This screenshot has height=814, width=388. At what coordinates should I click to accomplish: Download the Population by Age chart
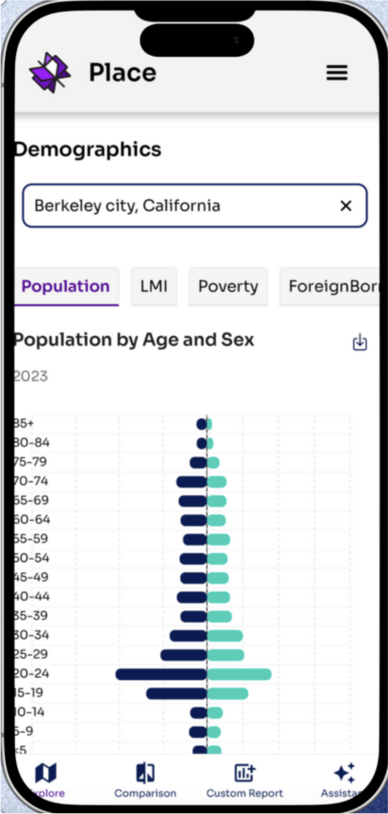[x=359, y=342]
